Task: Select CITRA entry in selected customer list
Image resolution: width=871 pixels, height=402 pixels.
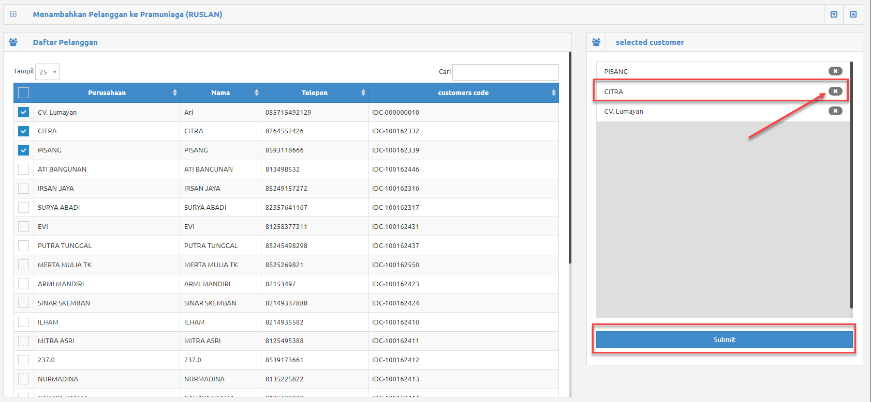Action: coord(723,91)
